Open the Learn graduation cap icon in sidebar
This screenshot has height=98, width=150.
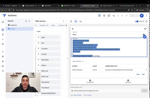point(3,71)
